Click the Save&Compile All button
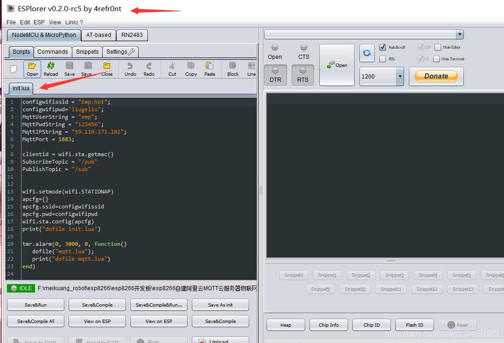The height and width of the screenshot is (343, 504). [x=35, y=321]
